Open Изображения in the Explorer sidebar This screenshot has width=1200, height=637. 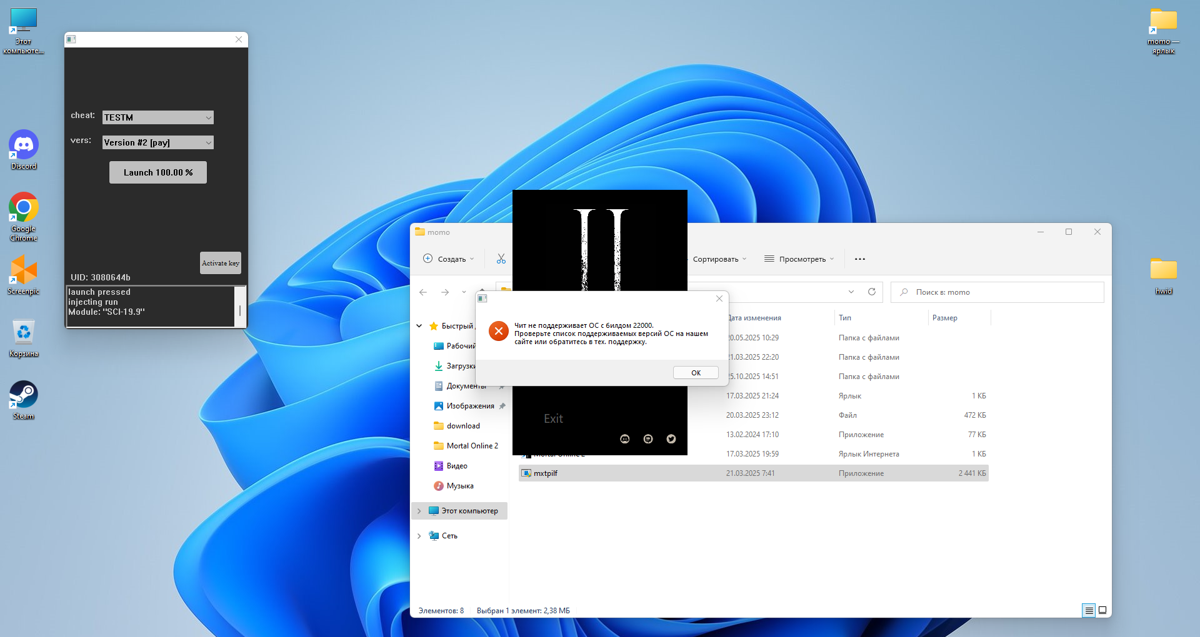pyautogui.click(x=469, y=406)
